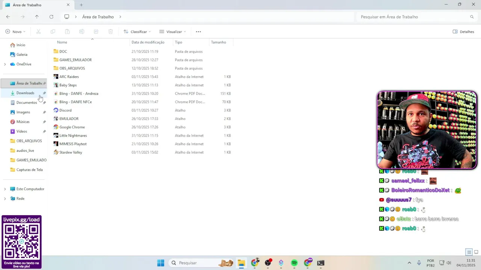Open Início in the sidebar
This screenshot has width=481, height=270.
coord(21,45)
